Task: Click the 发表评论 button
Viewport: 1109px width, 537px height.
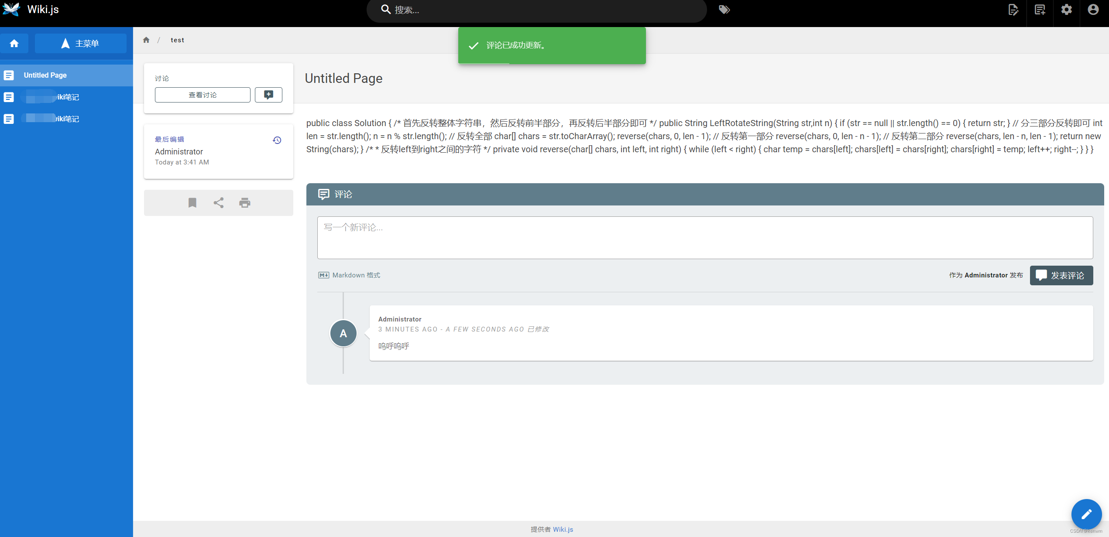Action: (1061, 275)
